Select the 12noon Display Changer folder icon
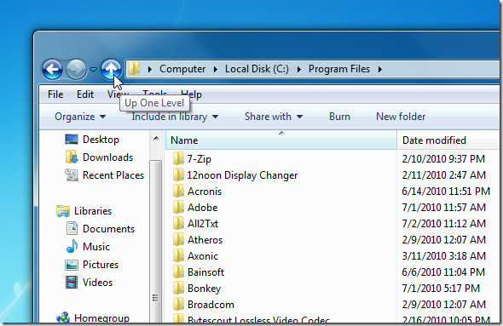Viewport: 503px width, 326px height. tap(178, 174)
